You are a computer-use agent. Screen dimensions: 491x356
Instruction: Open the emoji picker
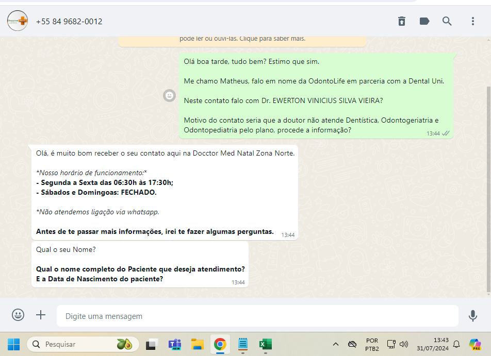pyautogui.click(x=18, y=315)
